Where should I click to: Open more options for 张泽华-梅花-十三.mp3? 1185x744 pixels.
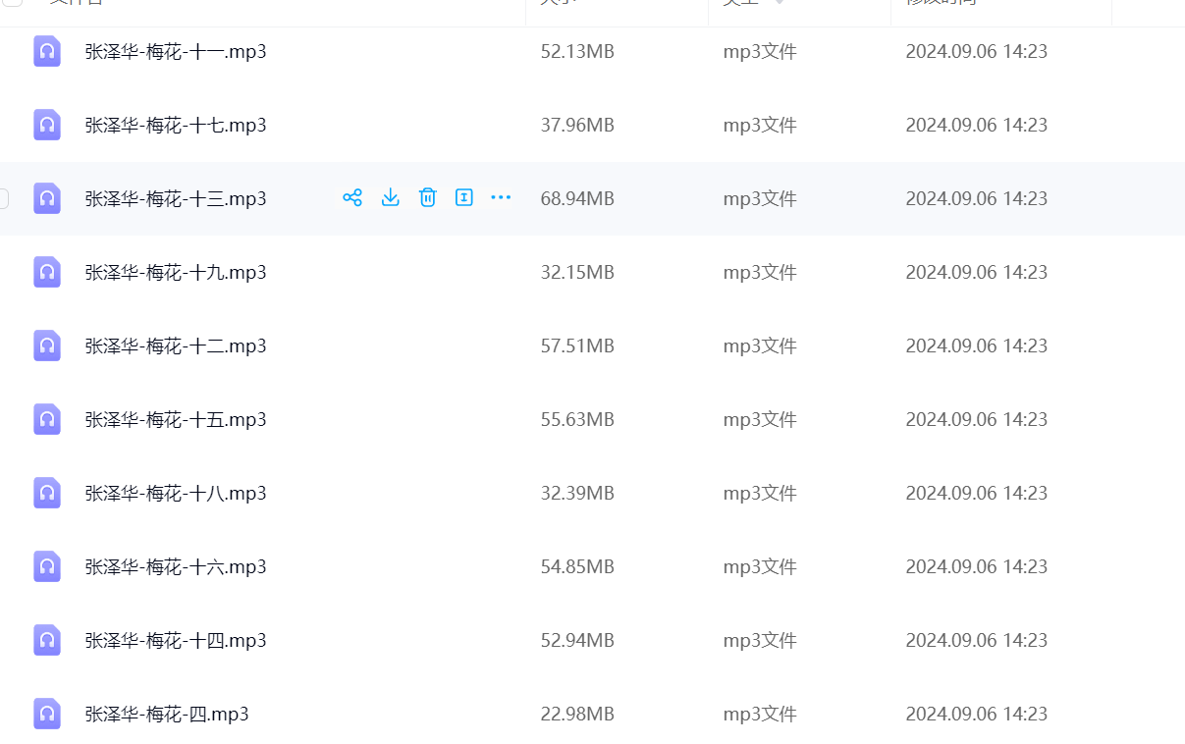tap(501, 197)
